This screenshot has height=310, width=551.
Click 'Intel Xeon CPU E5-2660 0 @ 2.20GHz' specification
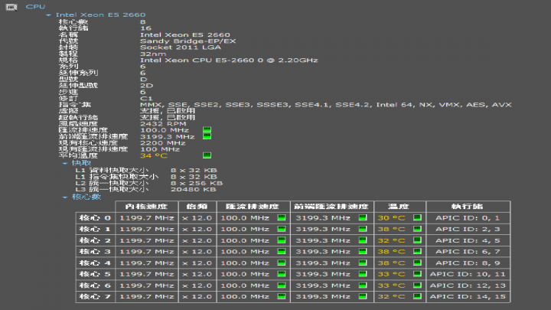229,60
